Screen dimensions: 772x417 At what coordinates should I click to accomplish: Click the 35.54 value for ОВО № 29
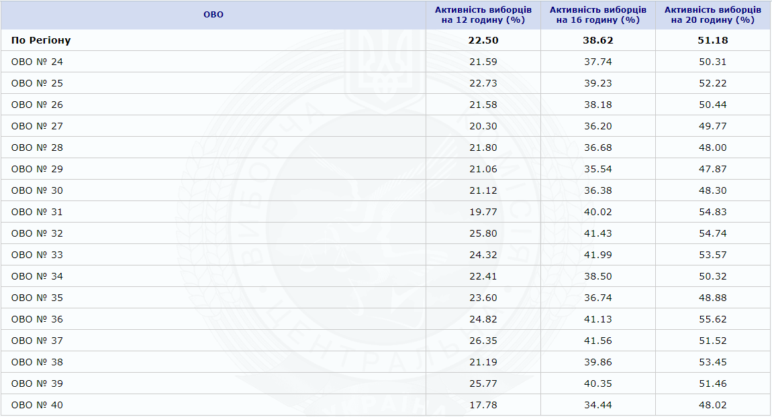point(598,169)
